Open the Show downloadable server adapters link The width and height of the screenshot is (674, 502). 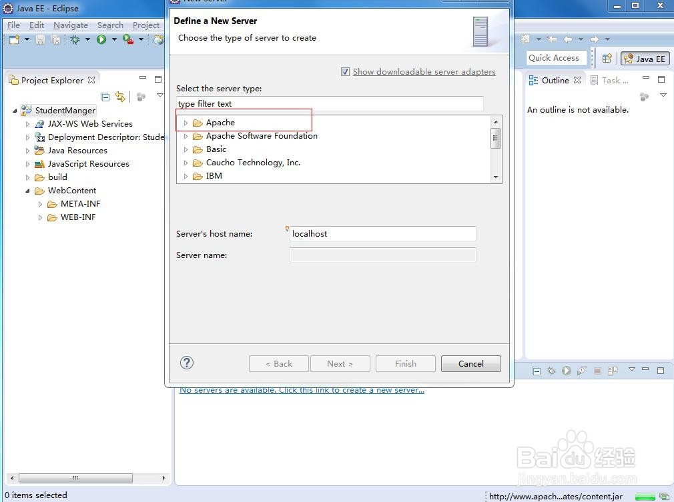424,72
